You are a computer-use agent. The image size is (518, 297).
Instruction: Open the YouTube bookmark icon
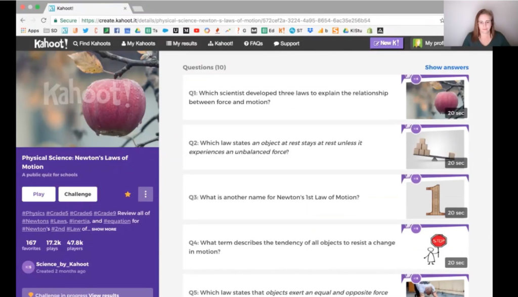197,30
